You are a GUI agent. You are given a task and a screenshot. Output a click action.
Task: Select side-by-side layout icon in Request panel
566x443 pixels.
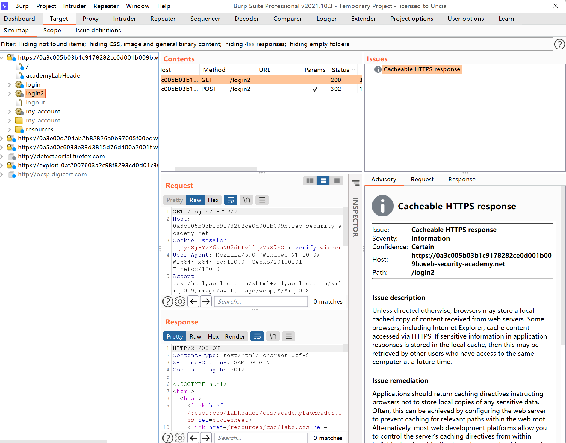click(x=310, y=180)
